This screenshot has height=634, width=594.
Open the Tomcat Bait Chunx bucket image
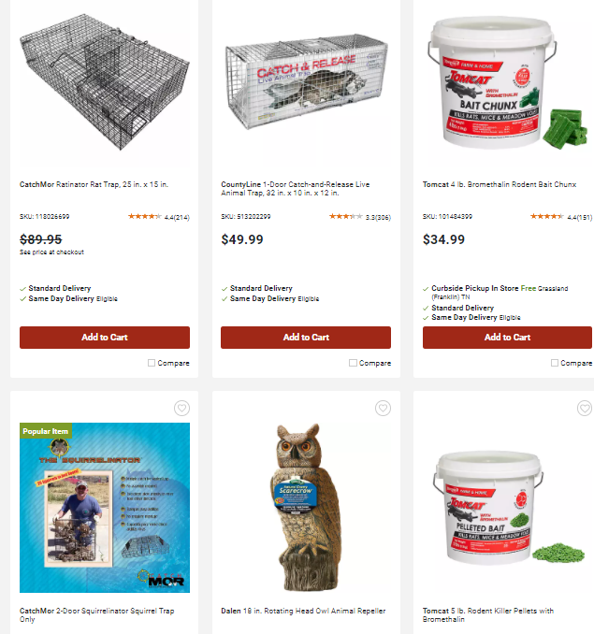[507, 83]
